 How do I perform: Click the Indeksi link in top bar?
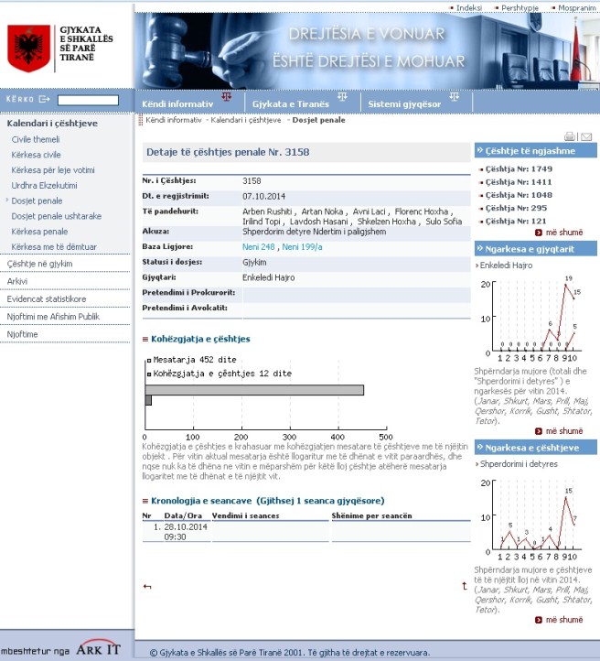coord(468,7)
